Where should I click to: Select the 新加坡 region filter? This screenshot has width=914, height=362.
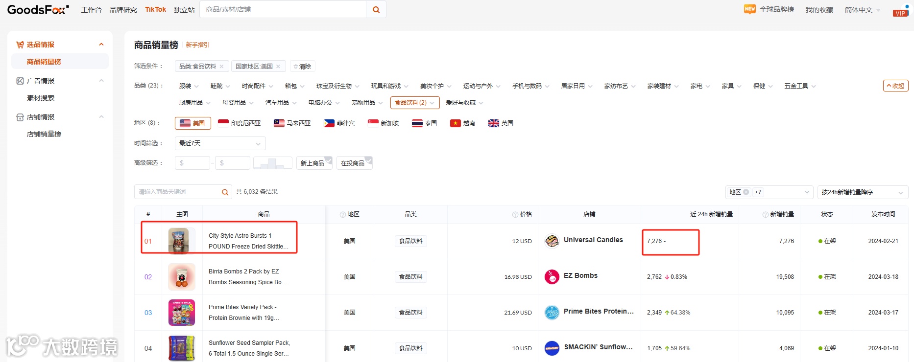(x=384, y=123)
